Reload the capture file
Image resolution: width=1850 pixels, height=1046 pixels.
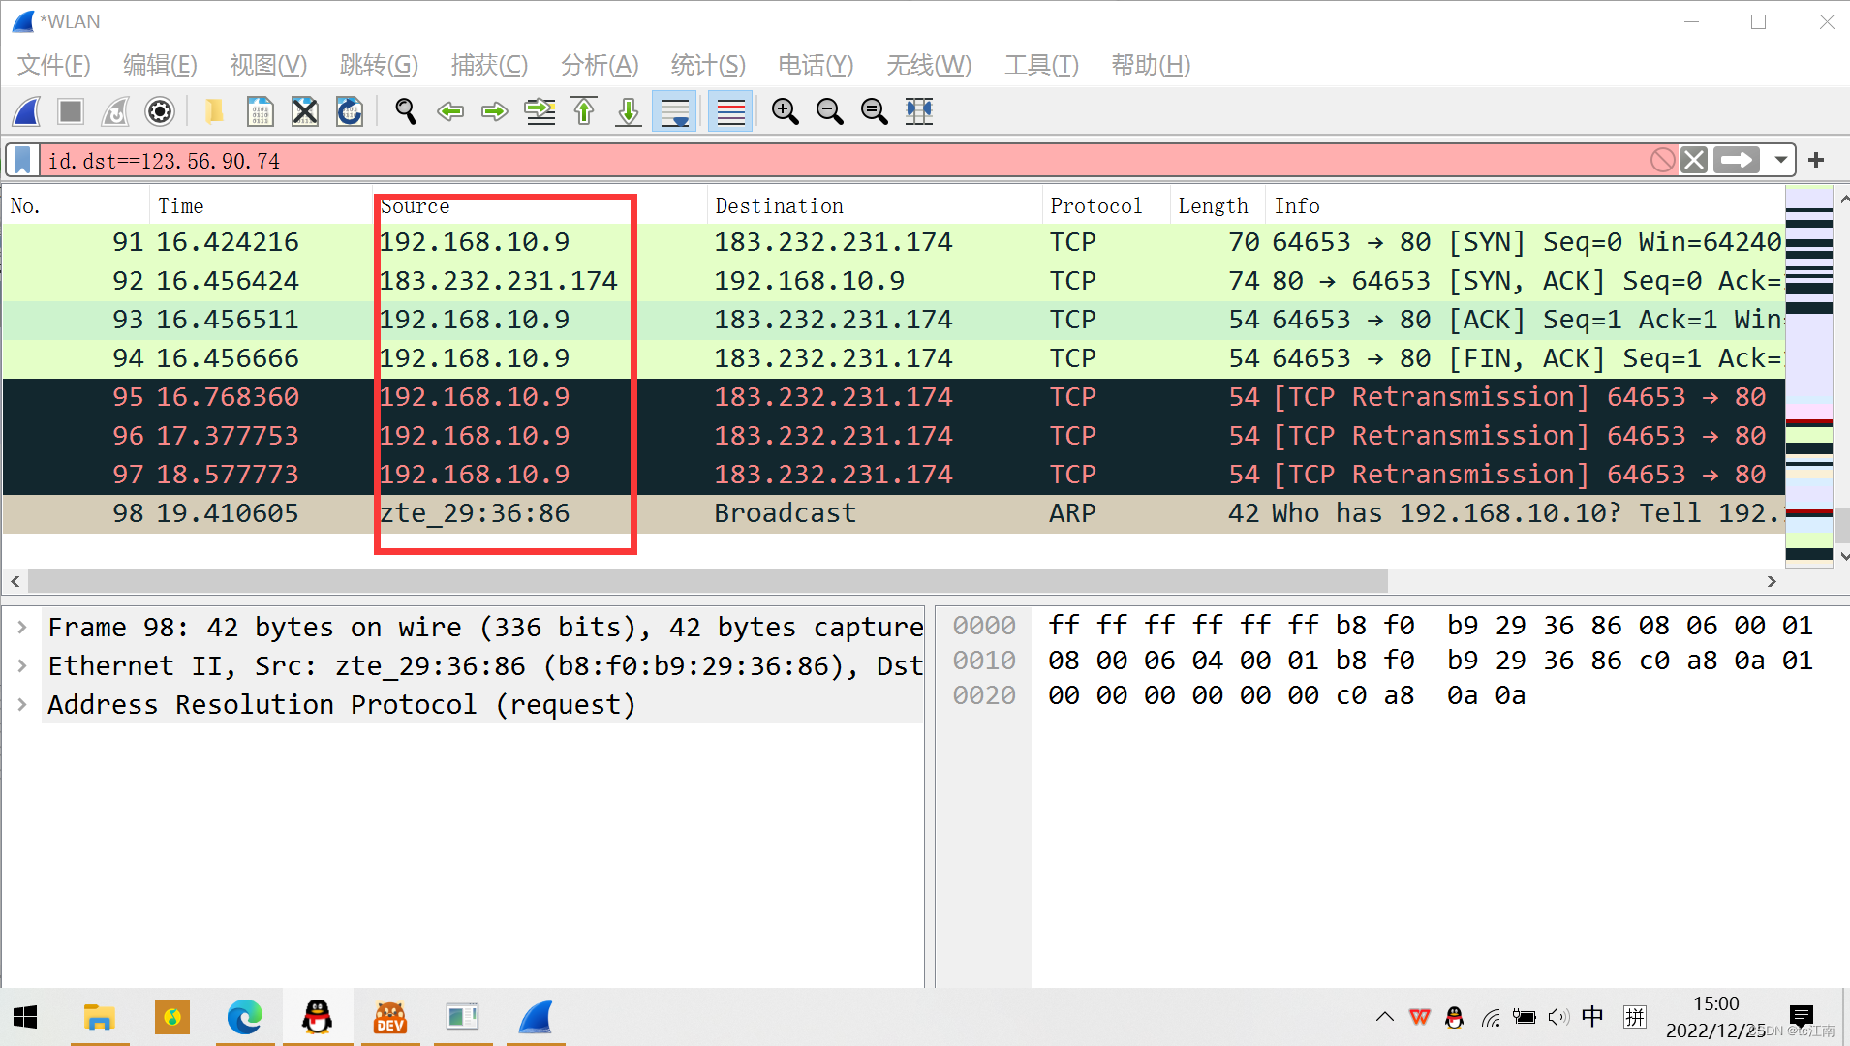tap(350, 111)
